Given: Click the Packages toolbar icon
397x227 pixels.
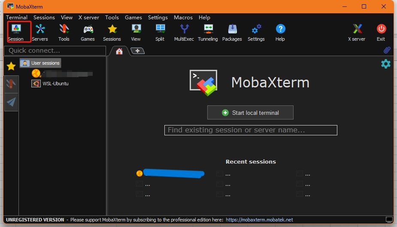Looking at the screenshot, I should (232, 32).
